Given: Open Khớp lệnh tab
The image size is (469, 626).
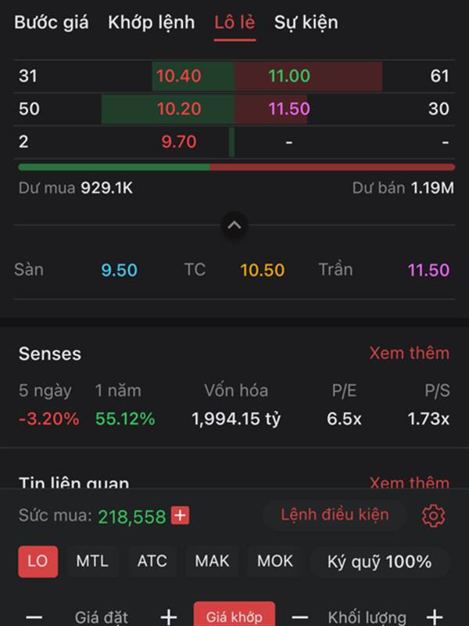Looking at the screenshot, I should (152, 23).
